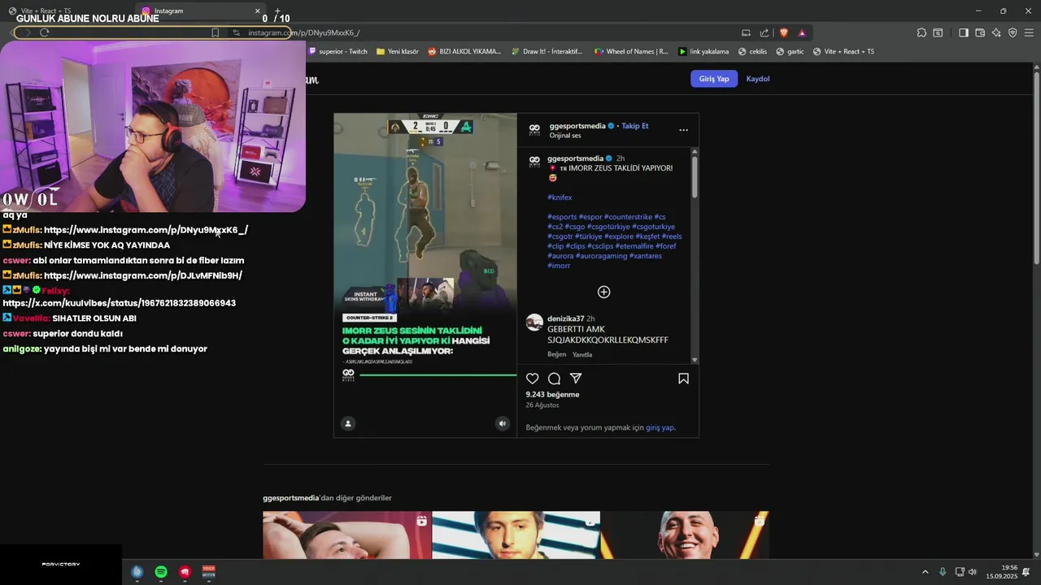Viewport: 1041px width, 585px height.
Task: Open Voicemeeter from the taskbar
Action: coord(209,572)
